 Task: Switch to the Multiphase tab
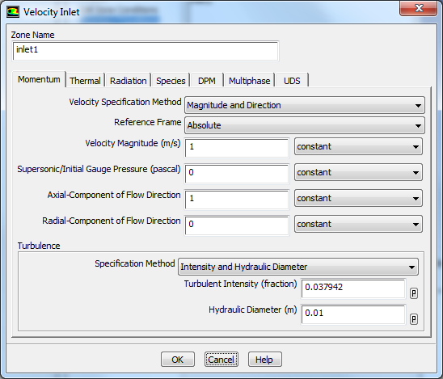[x=249, y=81]
